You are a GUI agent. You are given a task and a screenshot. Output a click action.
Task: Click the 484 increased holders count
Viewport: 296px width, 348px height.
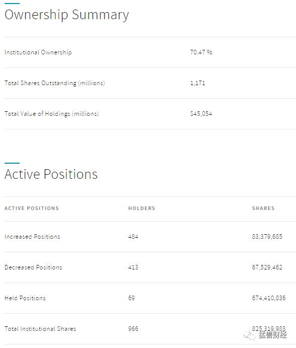tap(133, 237)
